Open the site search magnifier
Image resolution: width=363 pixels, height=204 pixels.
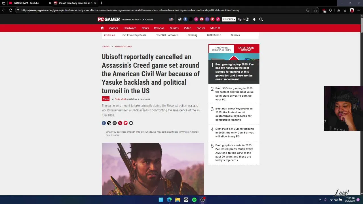point(261,19)
